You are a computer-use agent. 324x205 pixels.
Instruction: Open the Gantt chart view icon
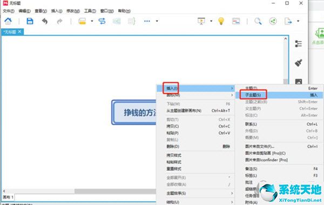[236, 21]
